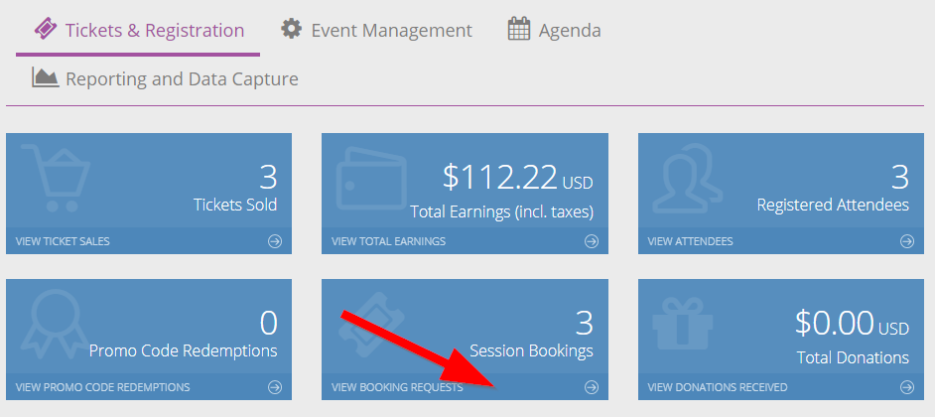
Task: Click the ticket icon beside Tickets & Registration
Action: [46, 29]
